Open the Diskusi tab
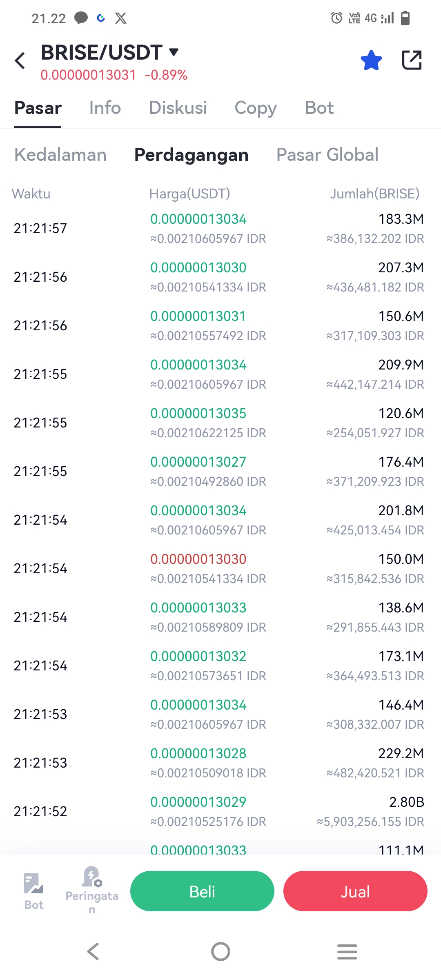Image resolution: width=441 pixels, height=975 pixels. [178, 108]
